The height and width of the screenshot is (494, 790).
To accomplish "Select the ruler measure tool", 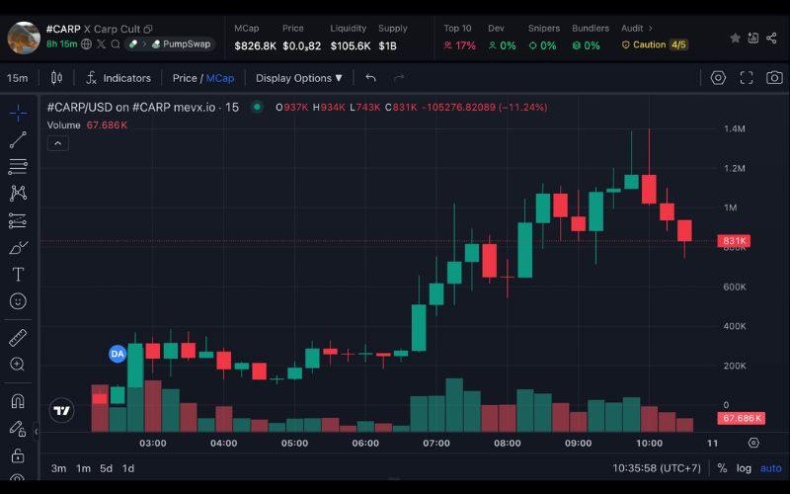I will [x=18, y=337].
